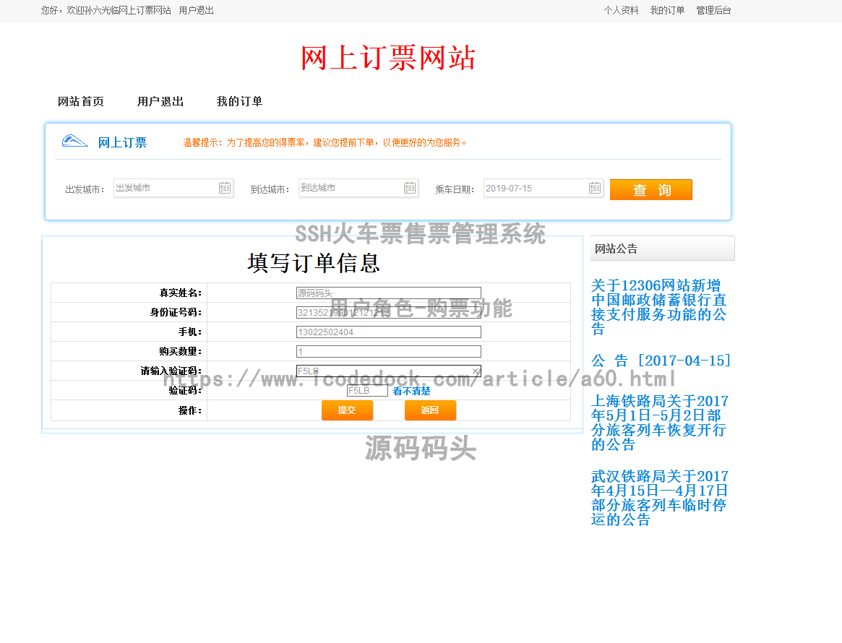
Task: Open Wuhan railway bureau suspension announcement
Action: pyautogui.click(x=659, y=498)
